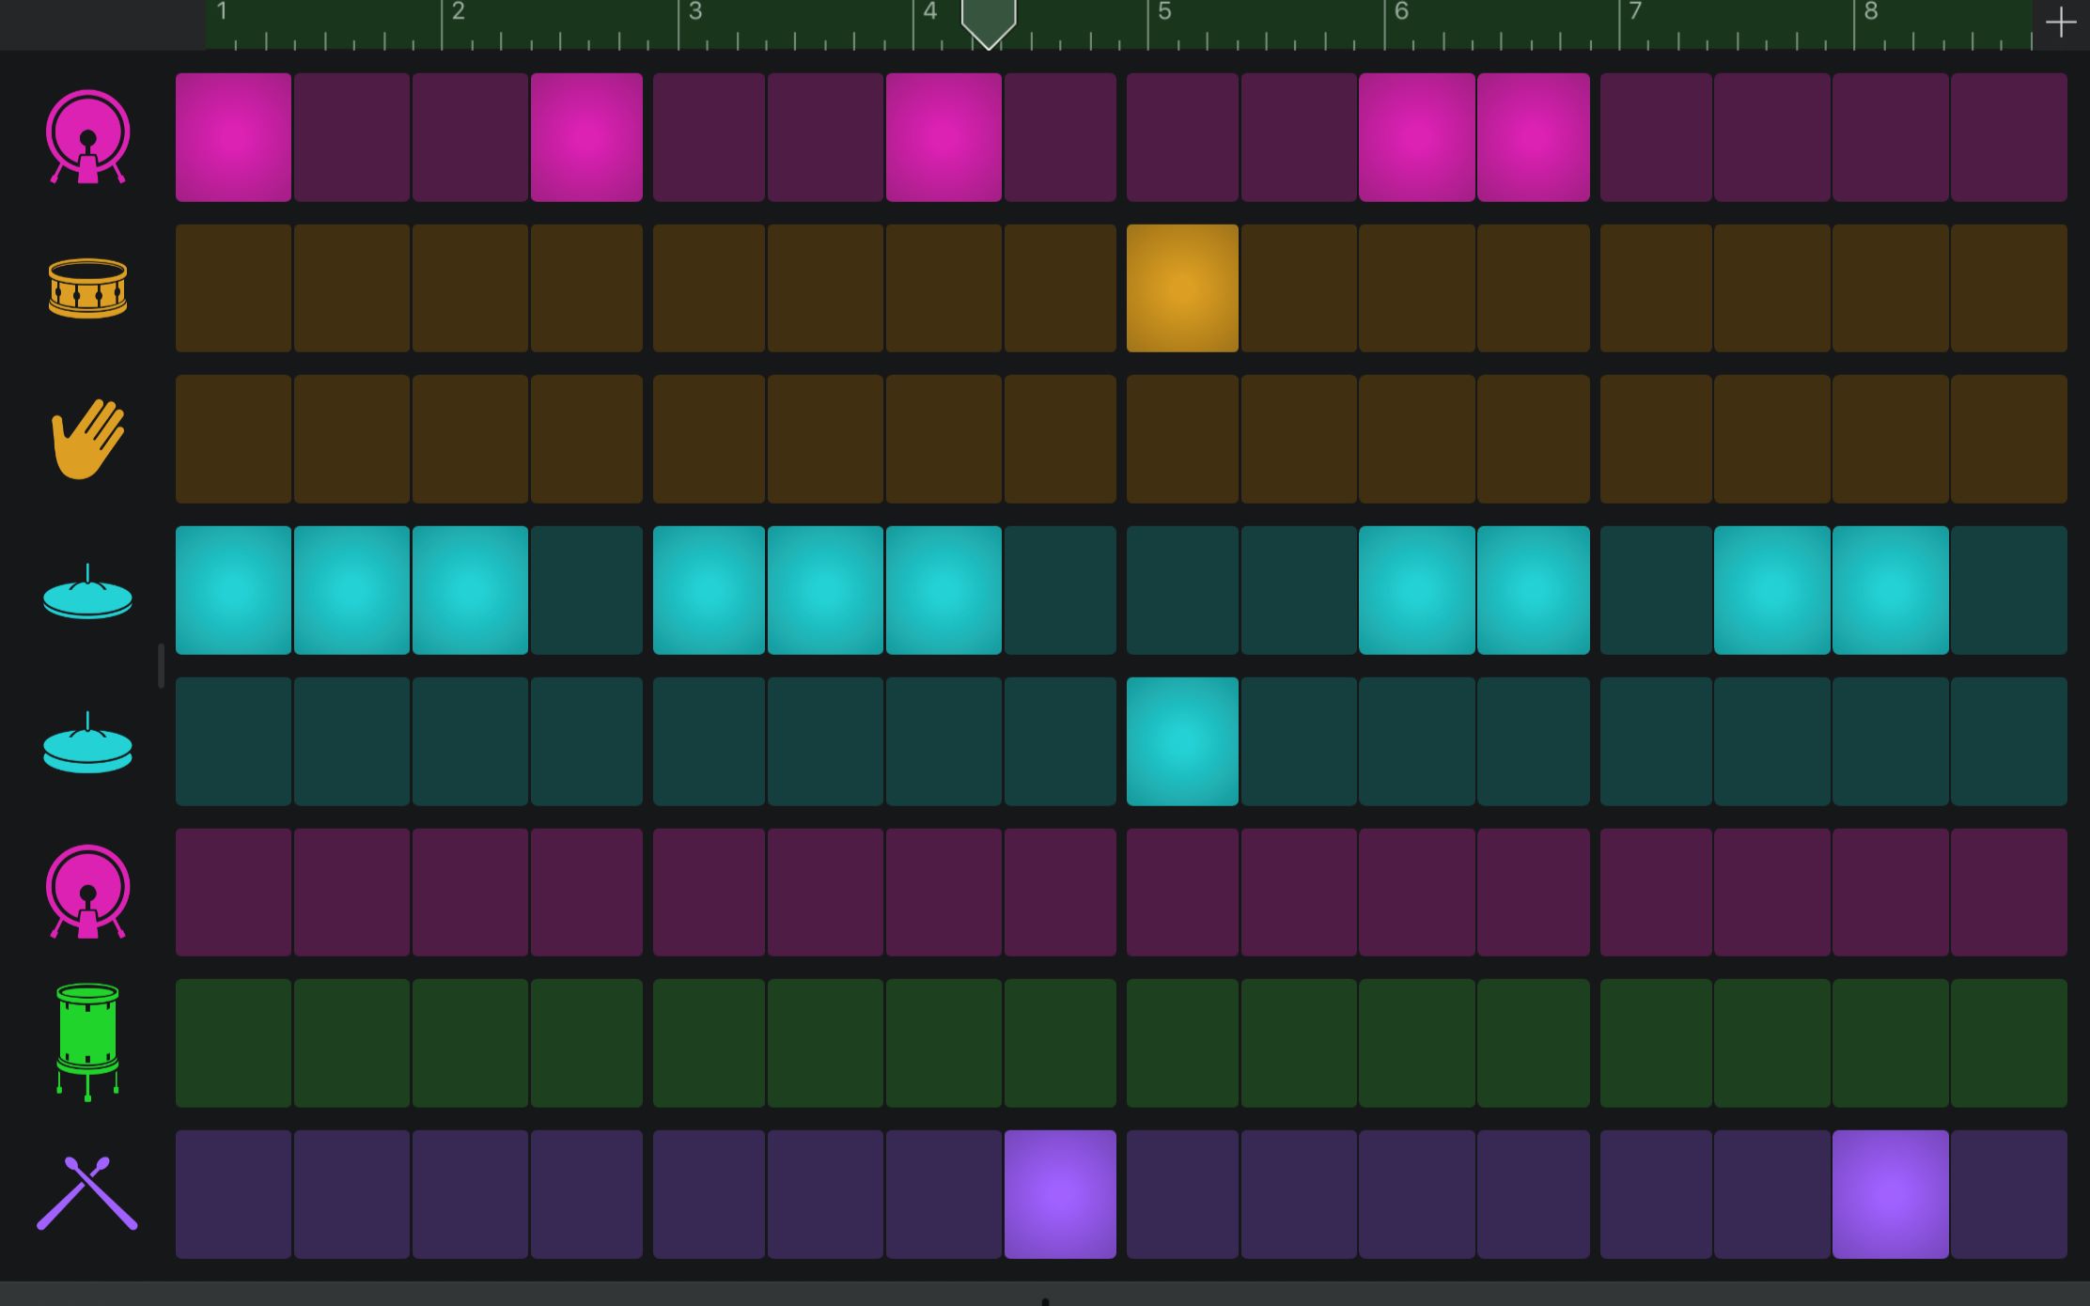Turn on step 5 in the snare row
Viewport: 2090px width, 1306px height.
[x=709, y=288]
